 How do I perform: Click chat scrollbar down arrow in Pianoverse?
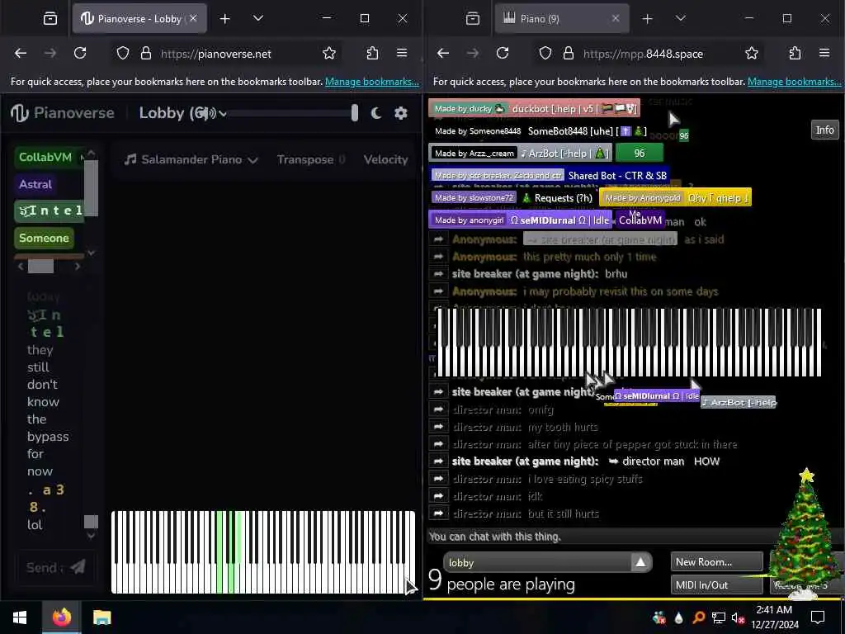coord(91,536)
